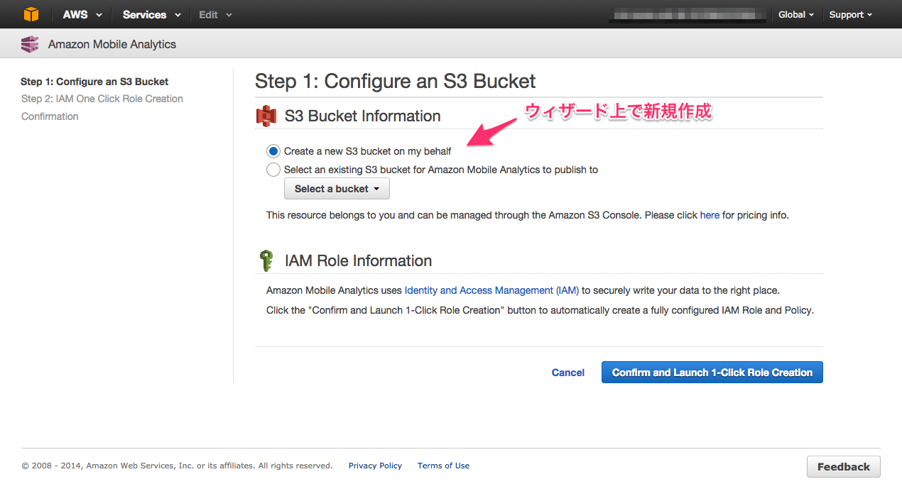Select 'Create a new S3 bucket on my behalf'
Viewport: 902px width, 484px height.
pos(273,151)
